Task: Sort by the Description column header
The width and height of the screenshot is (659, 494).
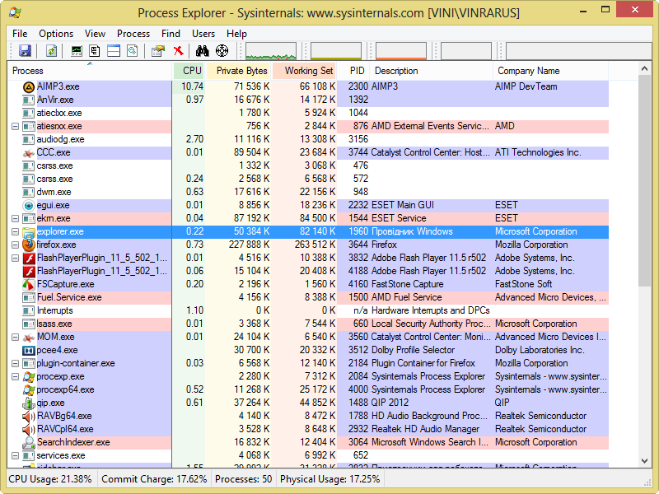Action: tap(431, 71)
